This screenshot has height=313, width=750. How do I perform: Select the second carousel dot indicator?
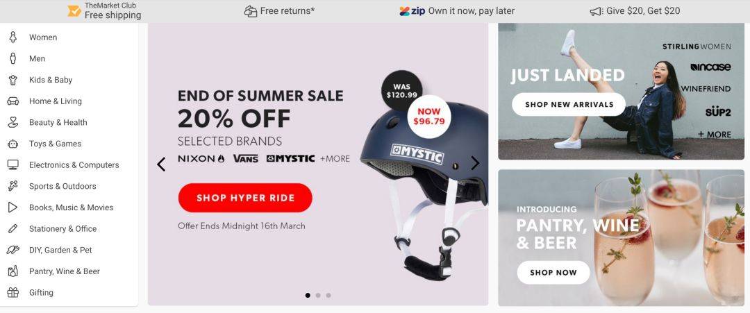[318, 296]
